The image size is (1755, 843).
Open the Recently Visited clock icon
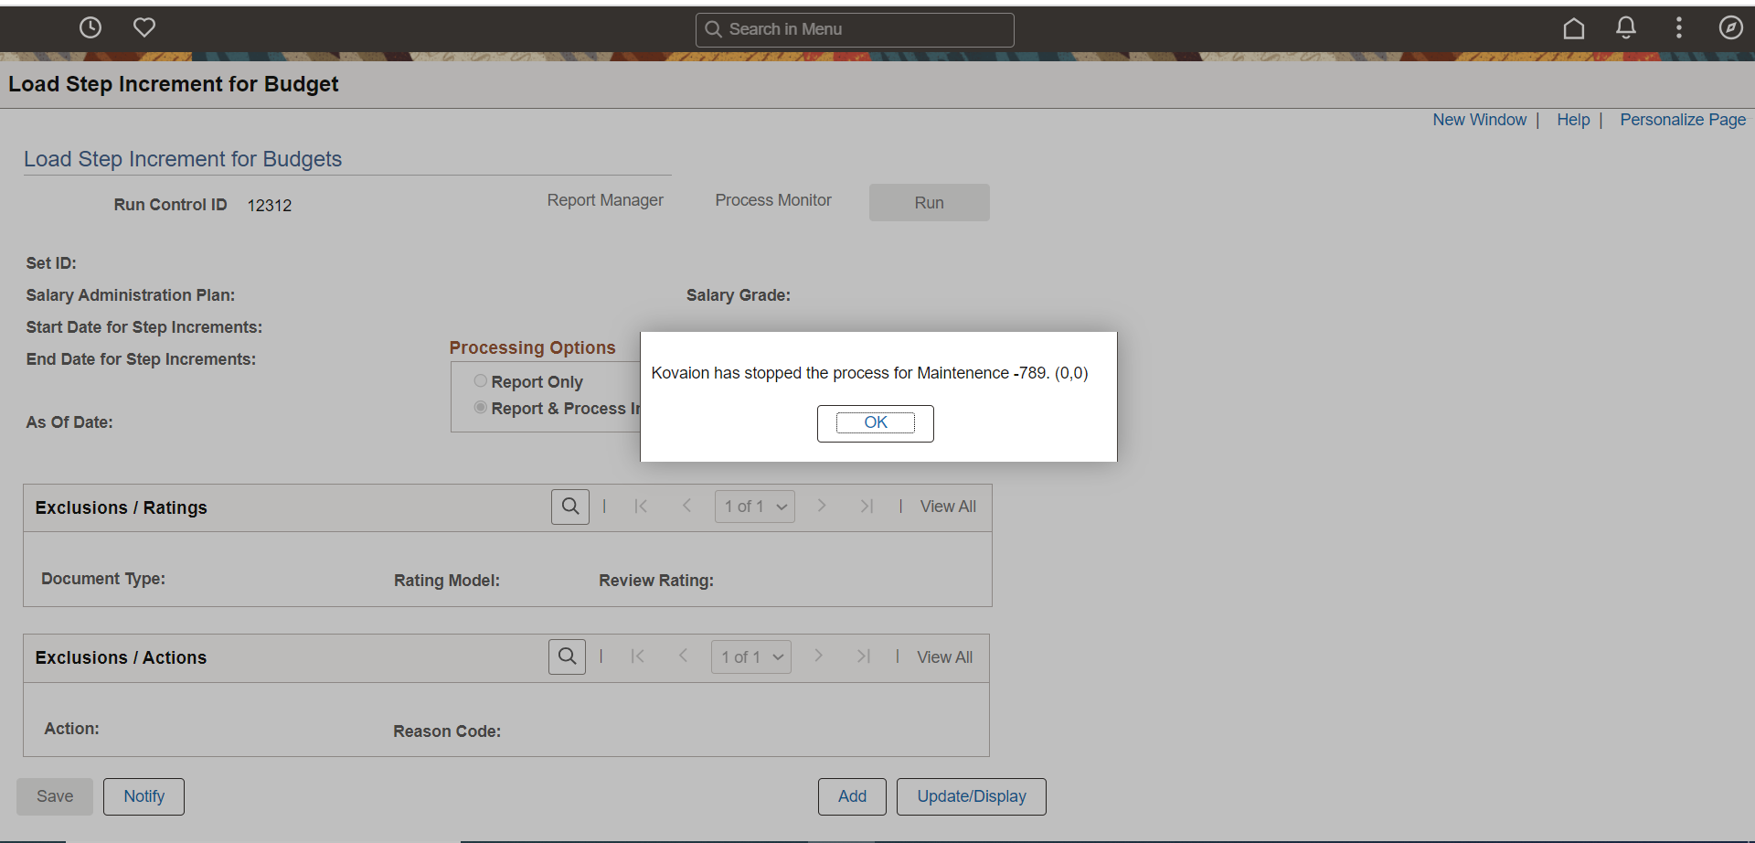tap(90, 27)
